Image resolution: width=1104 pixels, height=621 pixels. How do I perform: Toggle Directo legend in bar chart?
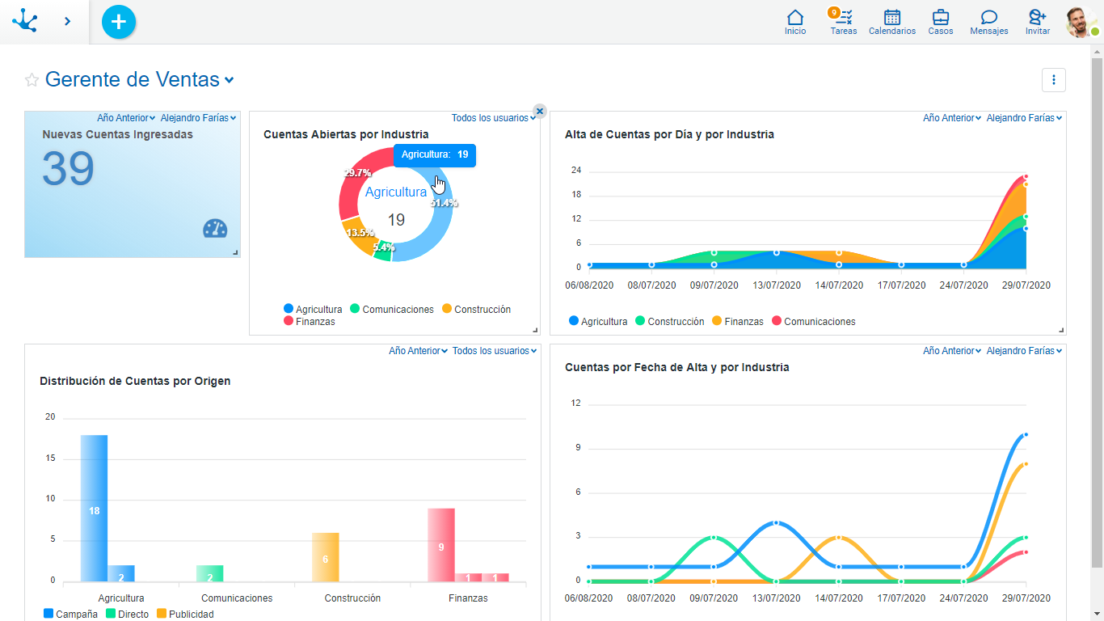[x=128, y=615]
